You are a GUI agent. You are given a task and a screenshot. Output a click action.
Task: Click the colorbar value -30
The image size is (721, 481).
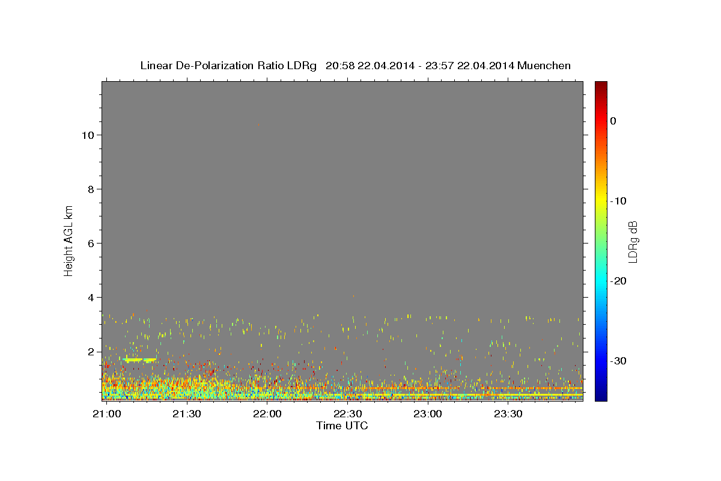(x=619, y=361)
